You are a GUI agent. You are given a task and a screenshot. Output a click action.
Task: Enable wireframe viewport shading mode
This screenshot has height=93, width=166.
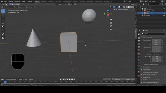click(x=127, y=7)
